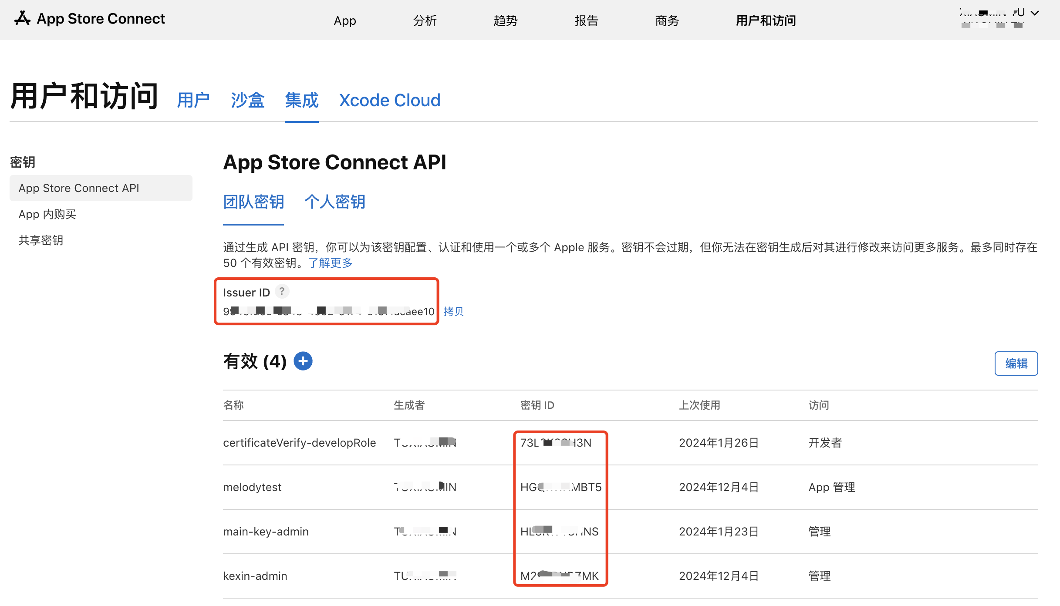Open the 报告 menu item
This screenshot has width=1060, height=606.
pyautogui.click(x=587, y=20)
